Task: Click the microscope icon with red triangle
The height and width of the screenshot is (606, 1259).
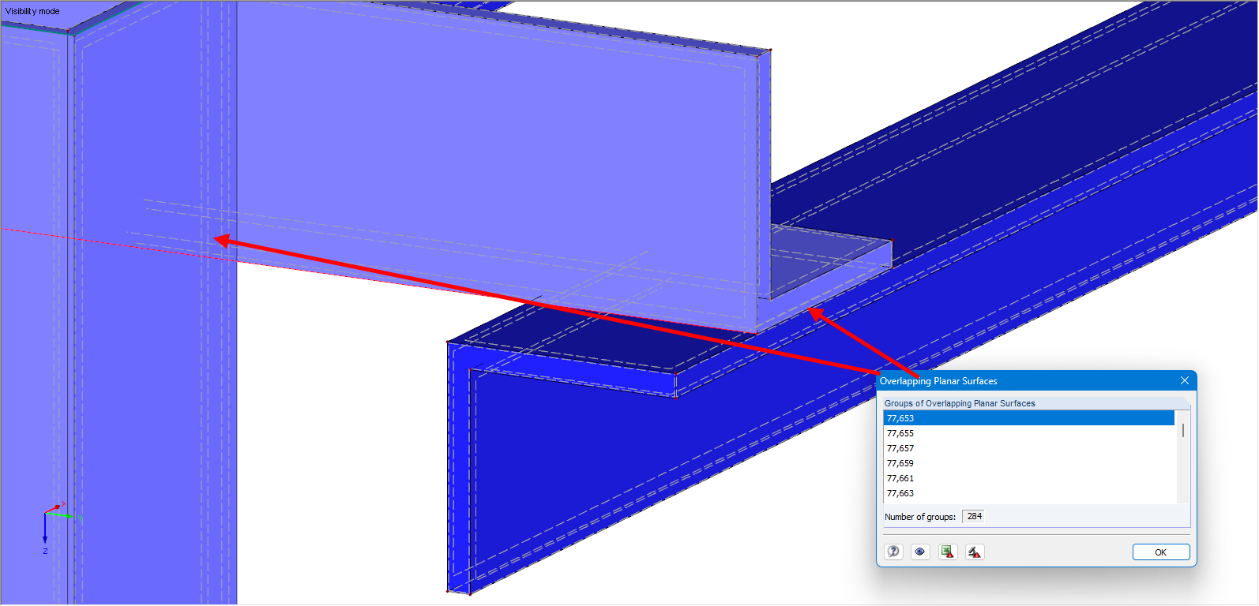Action: [975, 552]
